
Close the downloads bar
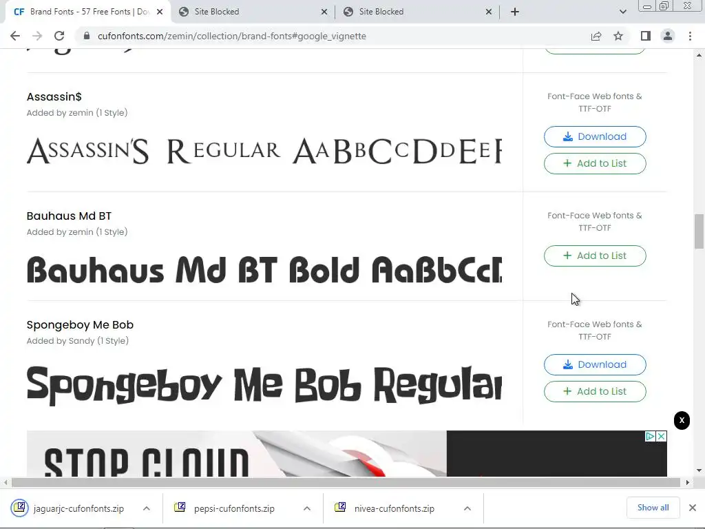tap(693, 508)
